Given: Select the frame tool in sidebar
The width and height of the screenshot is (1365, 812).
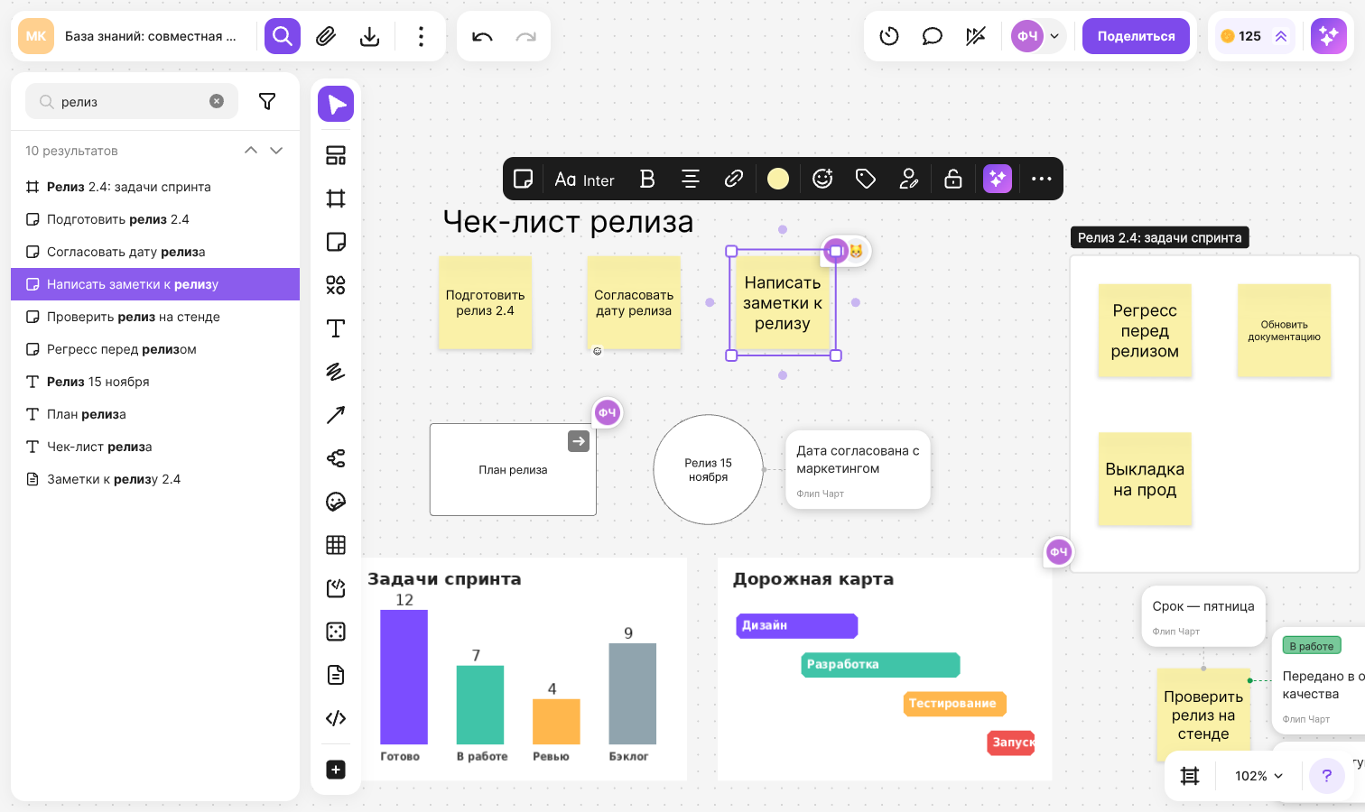Looking at the screenshot, I should coord(336,198).
